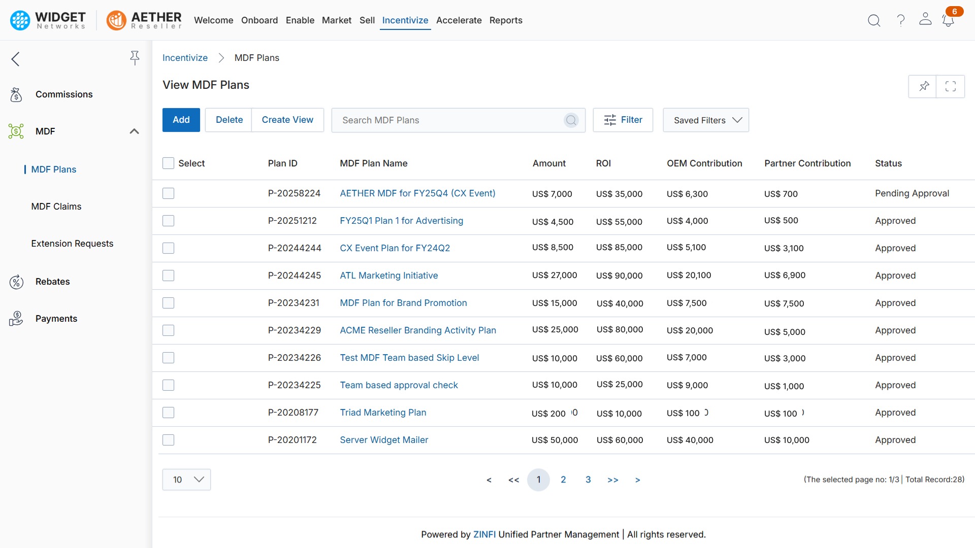This screenshot has width=975, height=548.
Task: Collapse the MDF sidebar section
Action: pos(134,131)
